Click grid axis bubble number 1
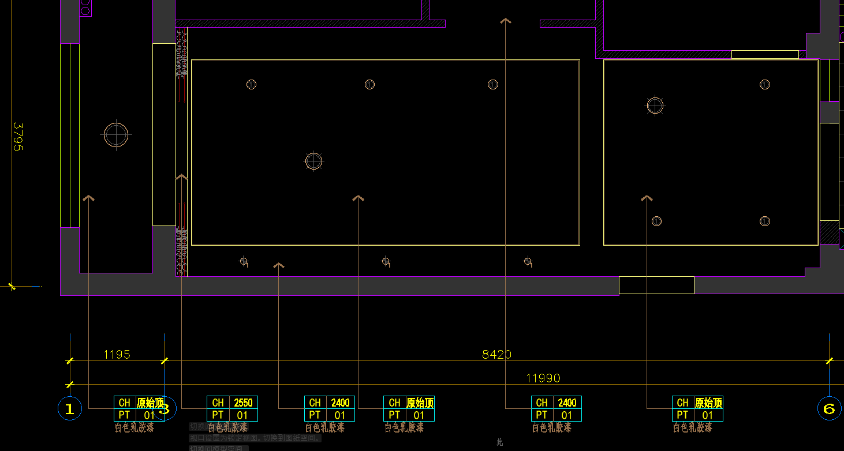Image resolution: width=844 pixels, height=451 pixels. (70, 409)
